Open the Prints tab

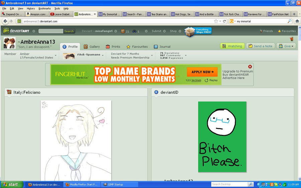coord(113,46)
